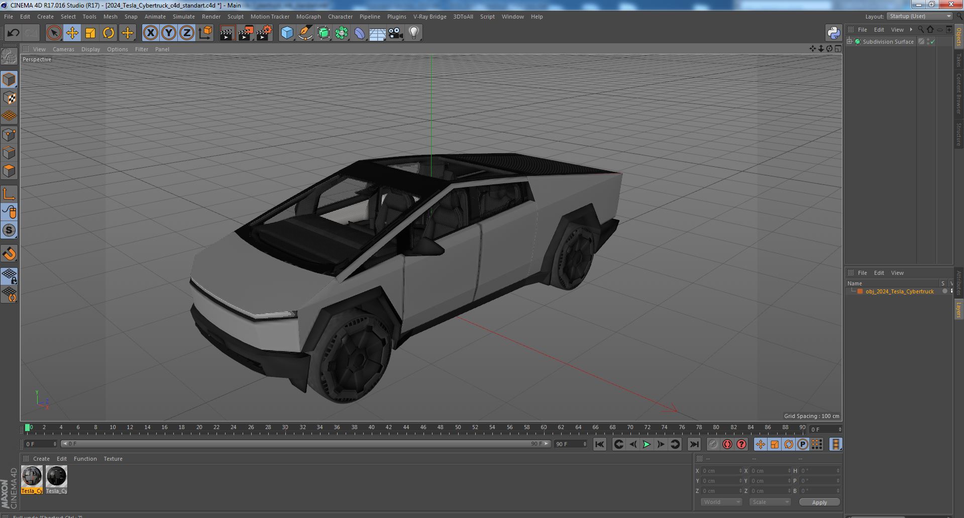Screen dimensions: 964x518
Task: Add a Cube primitive object
Action: click(287, 33)
